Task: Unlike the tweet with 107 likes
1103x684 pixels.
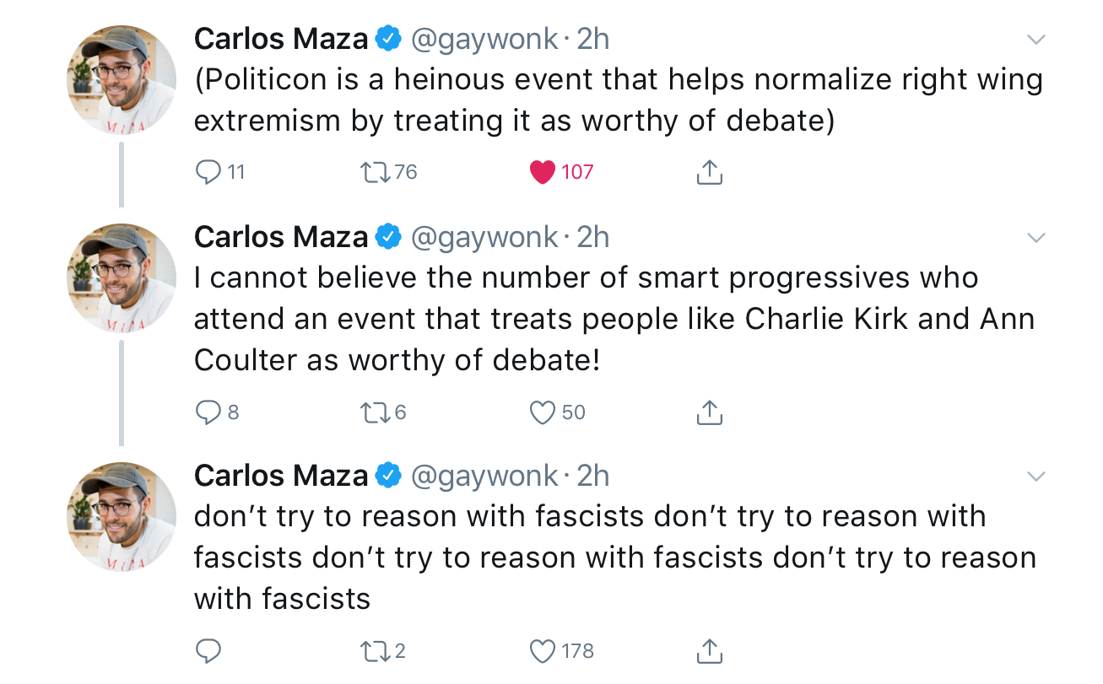Action: coord(543,172)
